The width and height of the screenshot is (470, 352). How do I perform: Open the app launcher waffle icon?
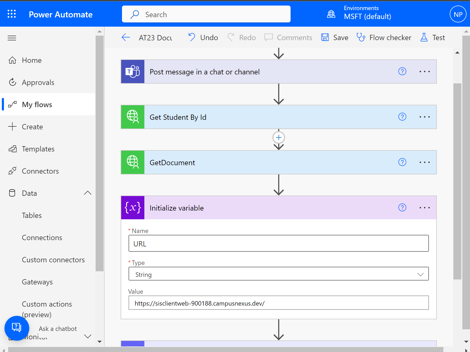(12, 14)
